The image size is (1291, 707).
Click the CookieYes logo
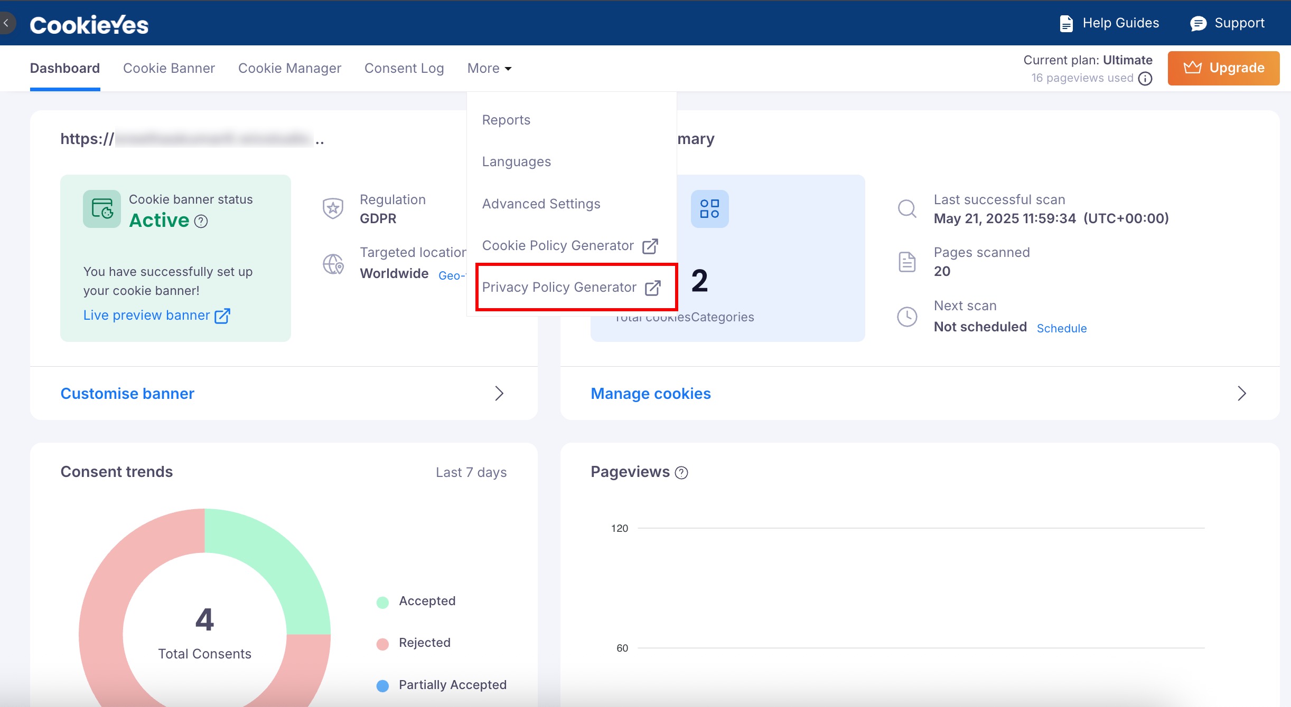click(x=89, y=24)
